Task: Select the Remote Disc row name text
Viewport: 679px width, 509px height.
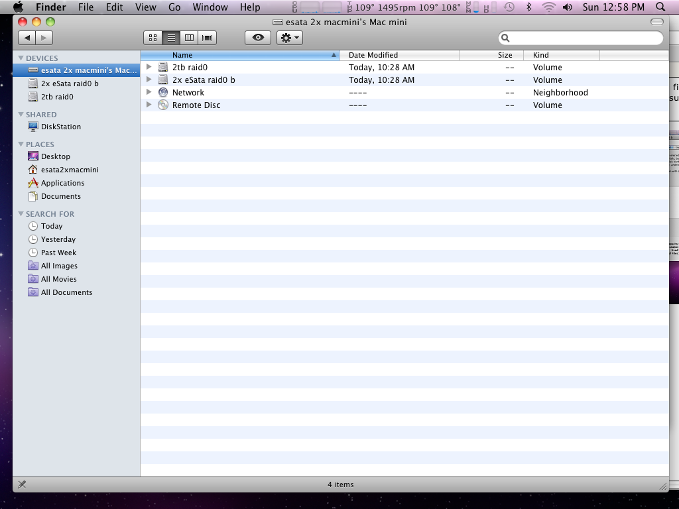Action: click(196, 105)
